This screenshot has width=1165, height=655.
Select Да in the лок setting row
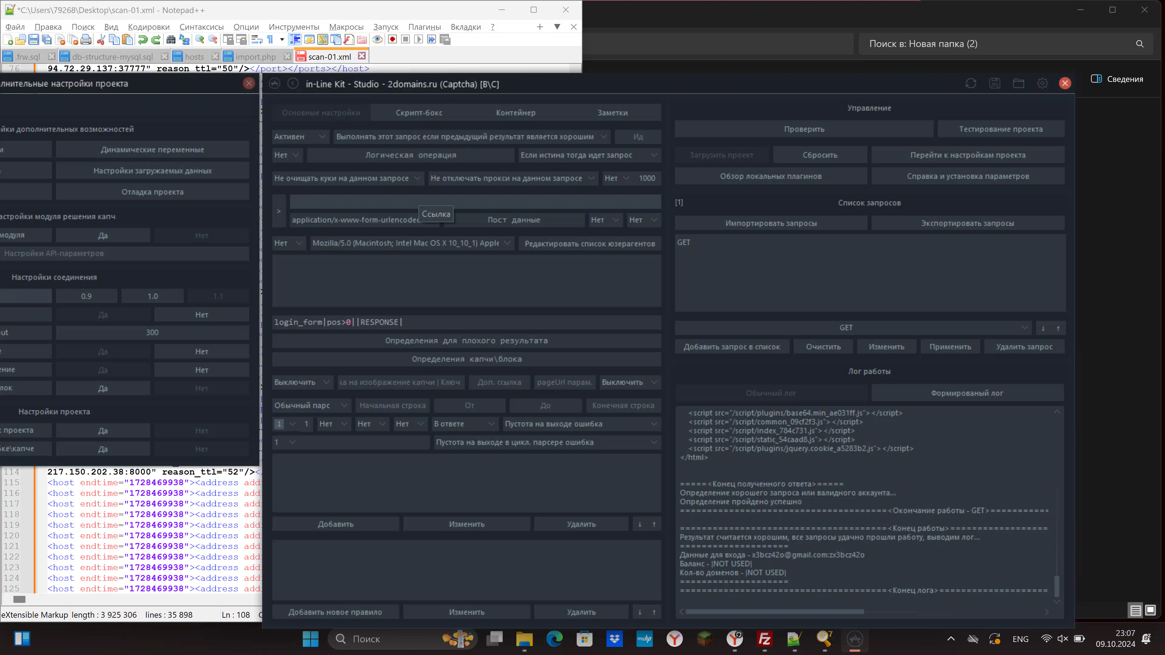(x=103, y=388)
